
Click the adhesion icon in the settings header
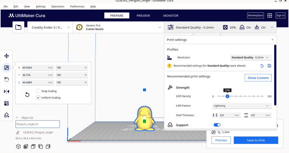(257, 27)
